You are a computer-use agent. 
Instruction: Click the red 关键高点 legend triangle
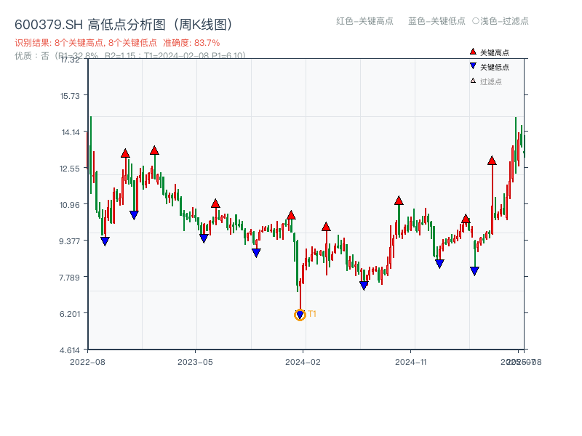coord(473,52)
